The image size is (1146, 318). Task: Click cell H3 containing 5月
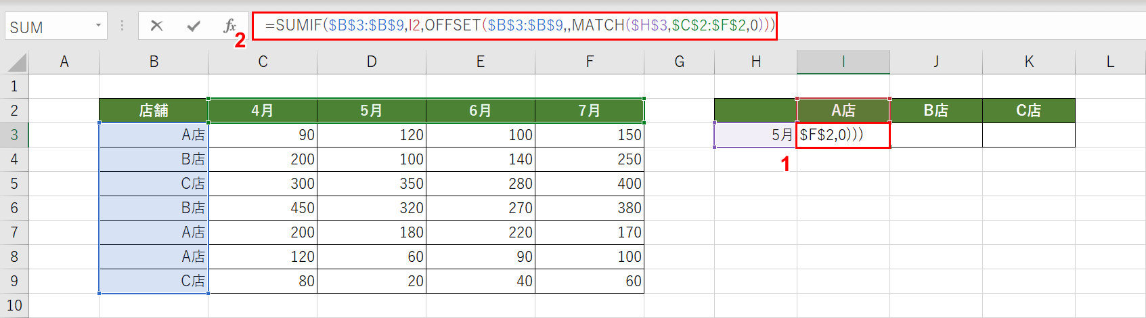click(755, 135)
